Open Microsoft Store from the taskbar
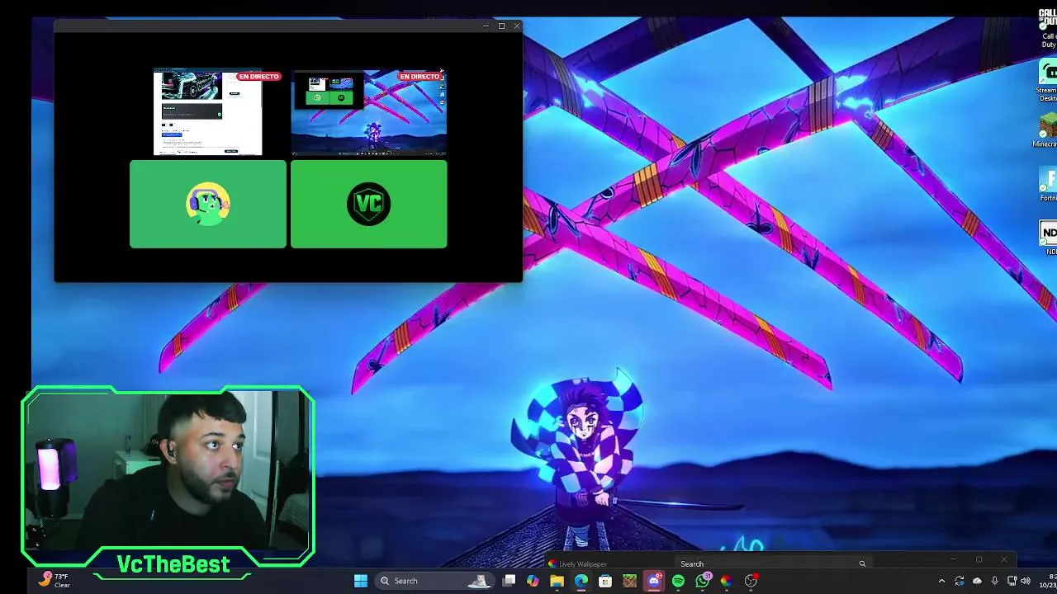Viewport: 1057px width, 594px height. click(605, 581)
